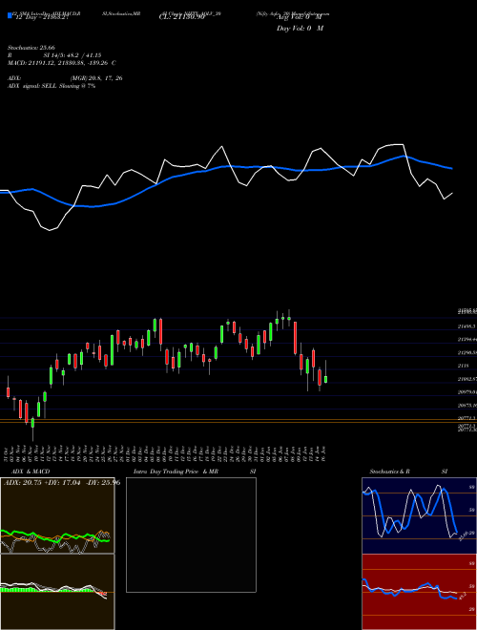477x630 pixels.
Task: Click the last green candlestick on the chart
Action: [x=325, y=379]
